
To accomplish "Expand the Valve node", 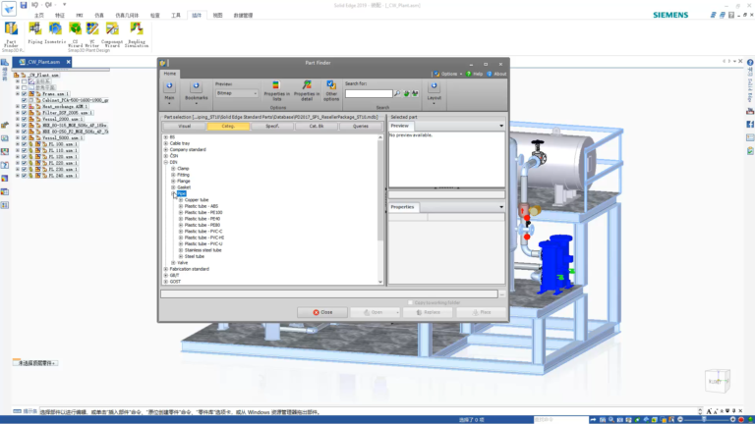I will click(173, 263).
